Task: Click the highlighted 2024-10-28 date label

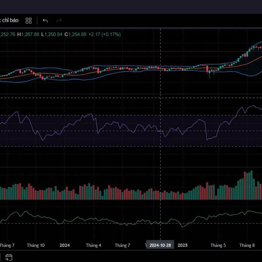Action: tap(159, 245)
